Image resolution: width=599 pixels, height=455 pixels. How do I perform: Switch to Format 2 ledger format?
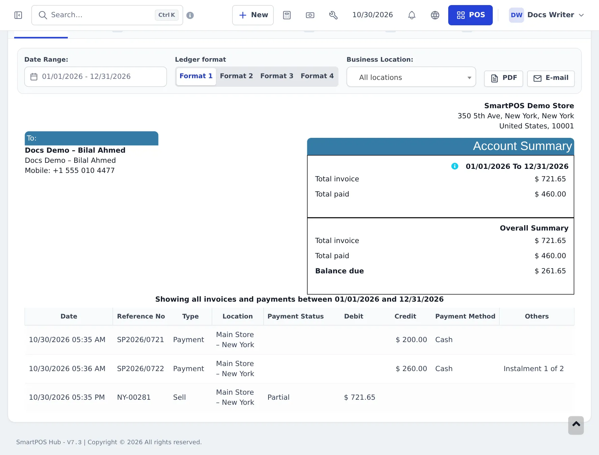click(236, 76)
